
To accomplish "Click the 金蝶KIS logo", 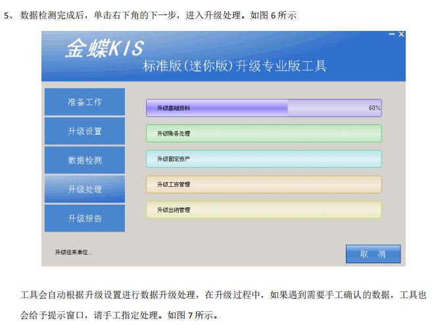I will 104,48.
